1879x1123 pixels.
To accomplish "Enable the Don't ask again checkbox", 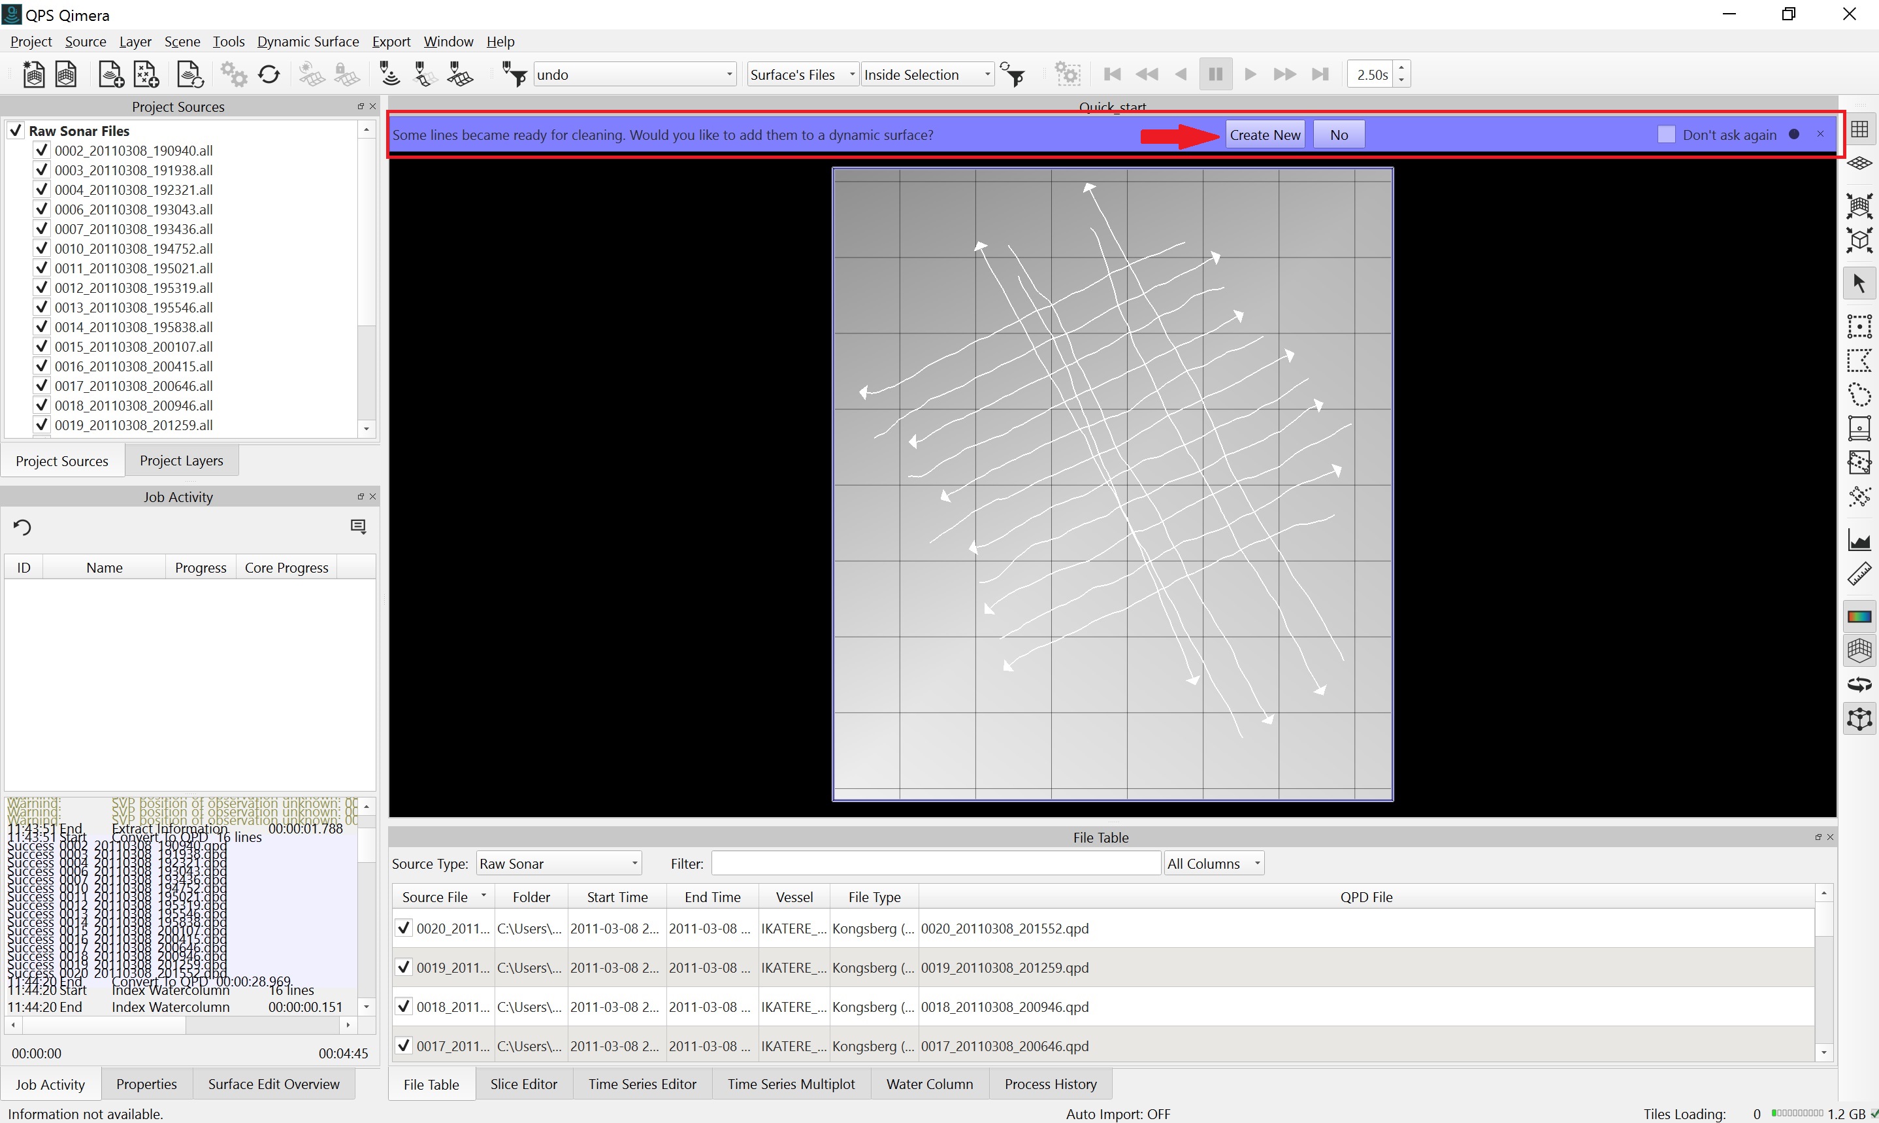I will tap(1666, 135).
